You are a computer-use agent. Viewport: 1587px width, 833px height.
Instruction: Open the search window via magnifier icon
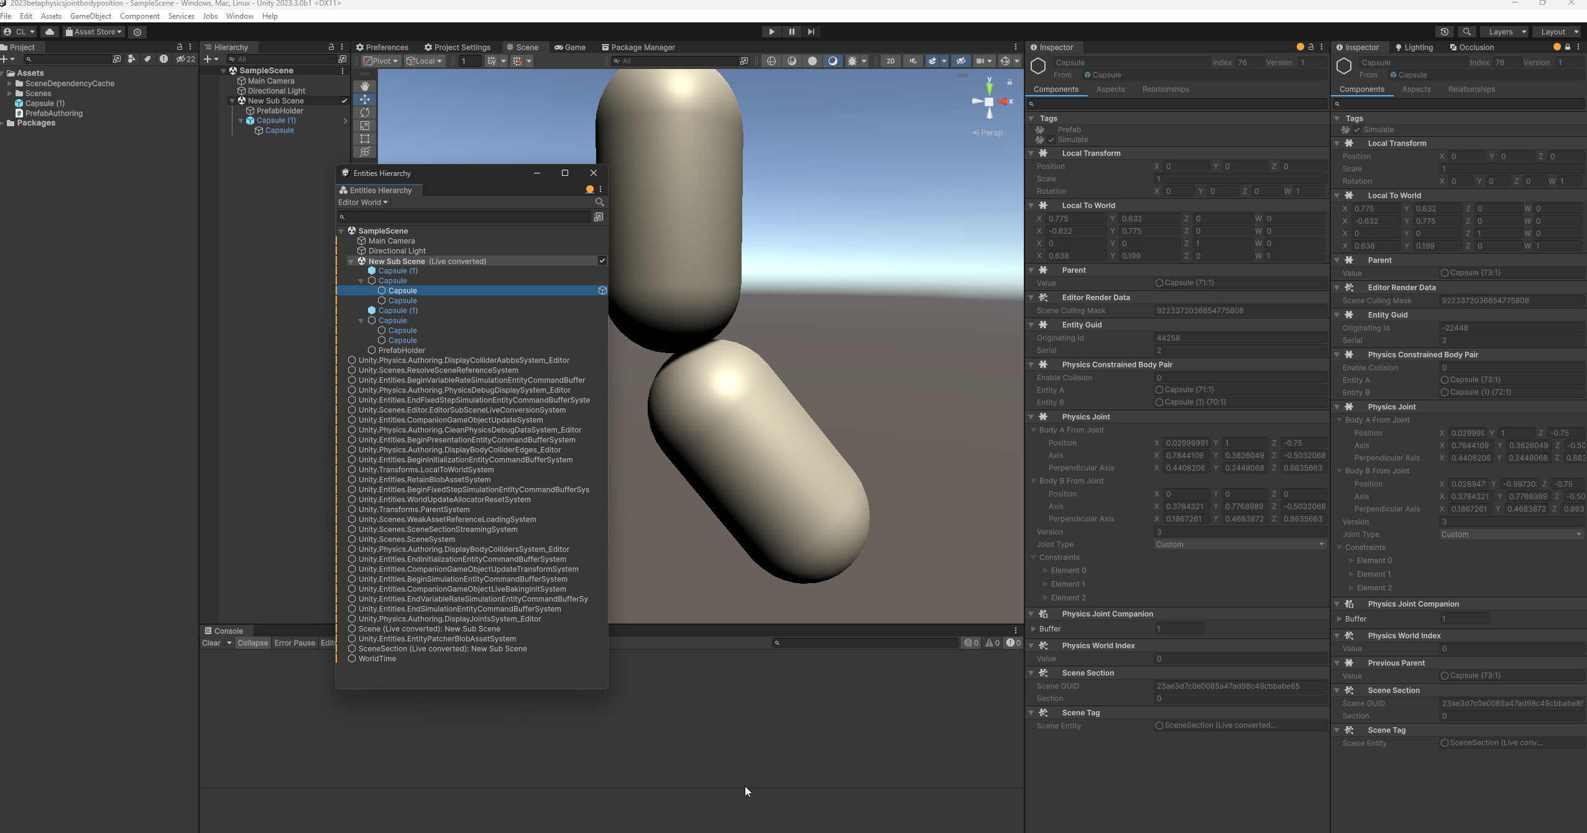1467,31
